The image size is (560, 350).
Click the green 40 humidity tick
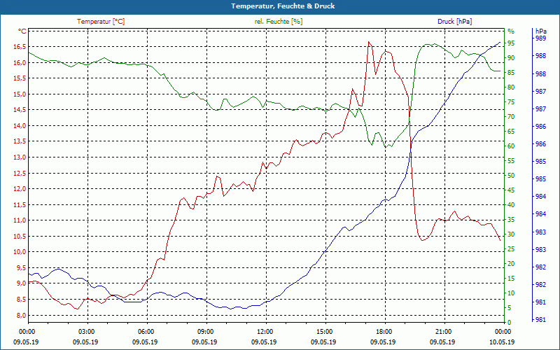click(x=511, y=205)
